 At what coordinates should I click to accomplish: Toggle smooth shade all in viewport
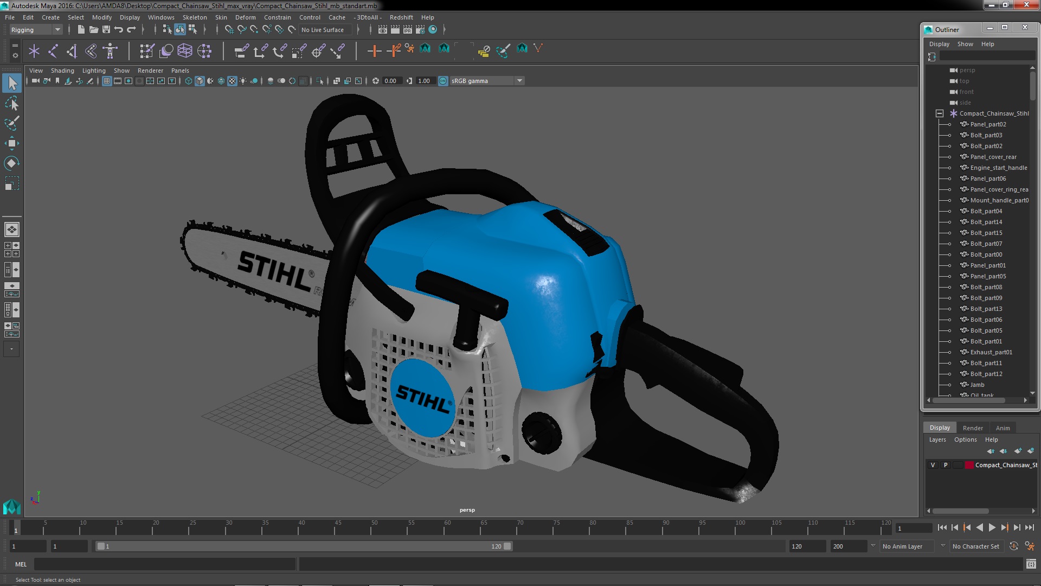(x=200, y=81)
